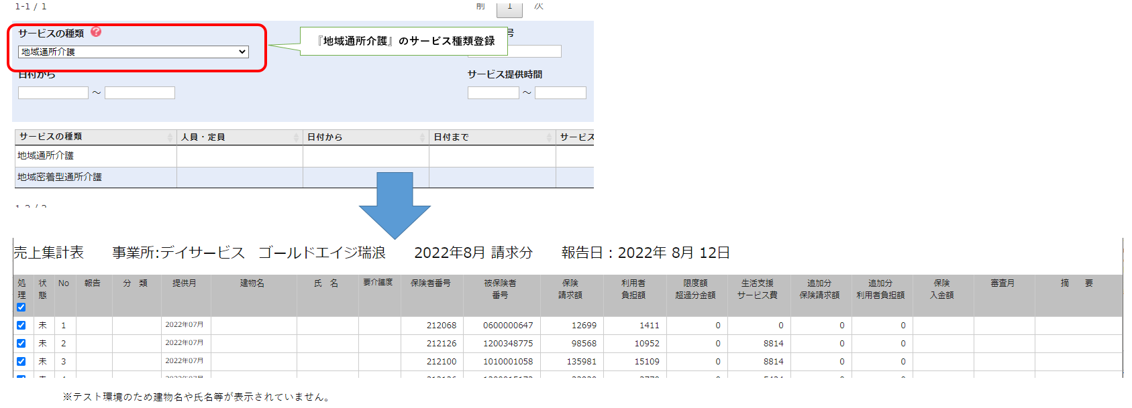1132x408 pixels.
Task: Click page 1 pagination button
Action: click(509, 7)
